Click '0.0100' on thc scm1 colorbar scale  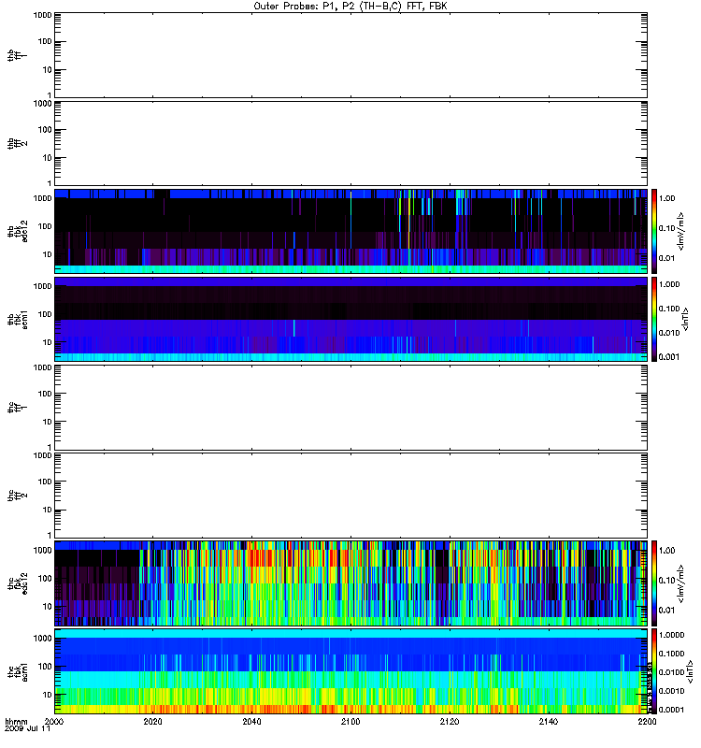click(671, 672)
